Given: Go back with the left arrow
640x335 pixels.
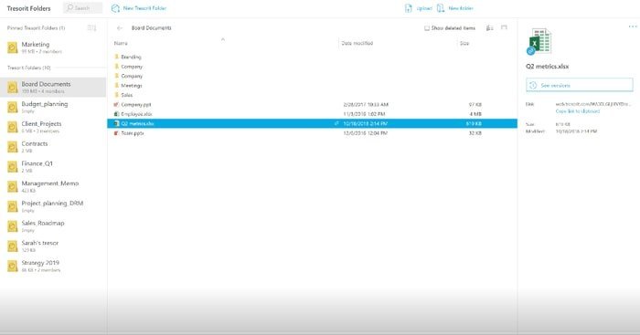Looking at the screenshot, I should pyautogui.click(x=119, y=28).
